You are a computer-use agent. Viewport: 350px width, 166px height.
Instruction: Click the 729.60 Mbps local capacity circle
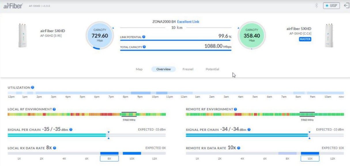pos(100,36)
